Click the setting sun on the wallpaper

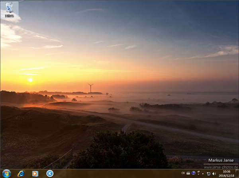pos(30,80)
